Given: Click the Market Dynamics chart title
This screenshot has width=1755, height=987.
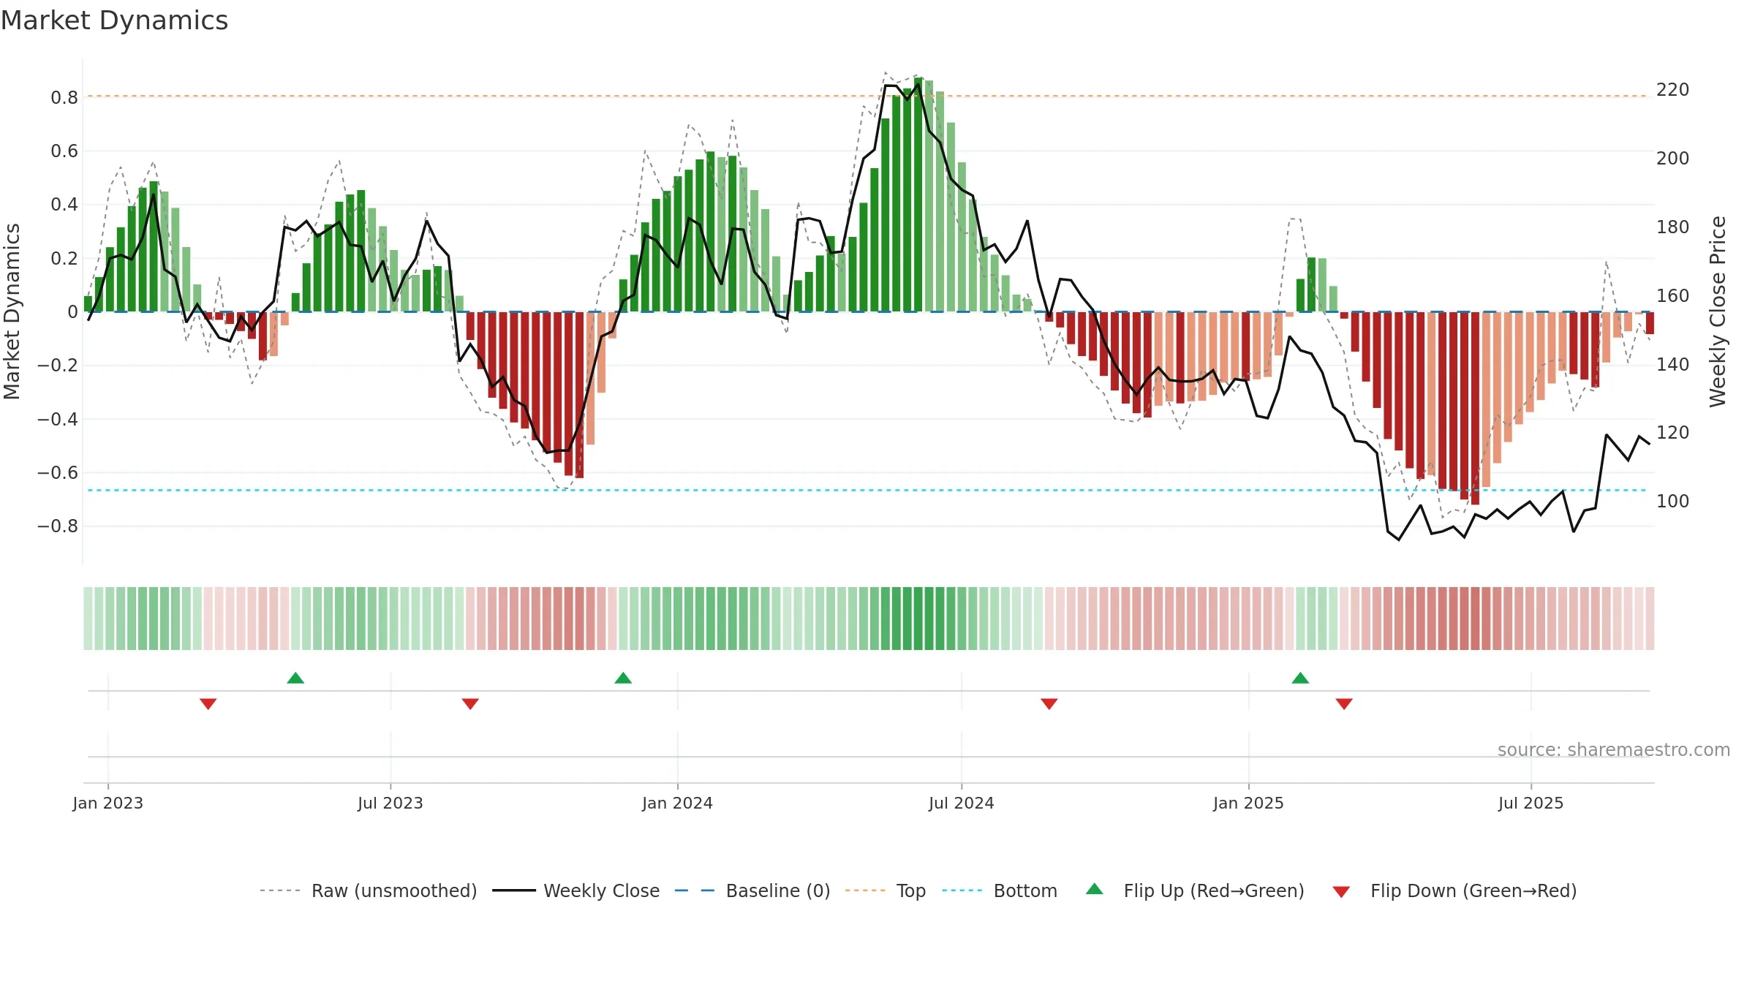Looking at the screenshot, I should (115, 20).
